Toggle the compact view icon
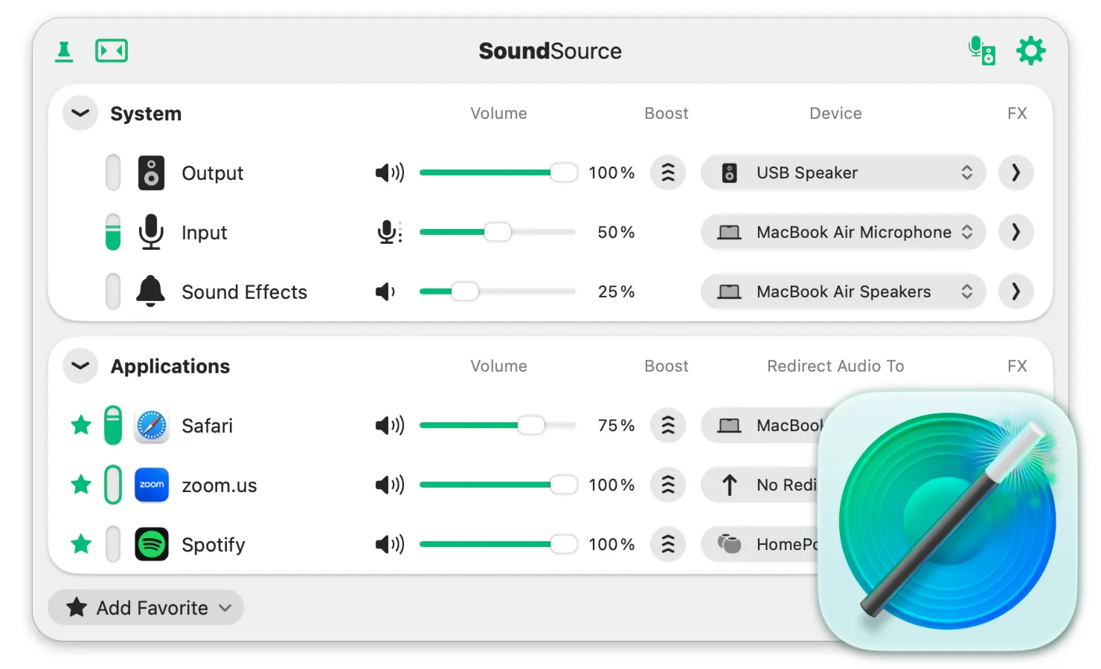 coord(112,51)
